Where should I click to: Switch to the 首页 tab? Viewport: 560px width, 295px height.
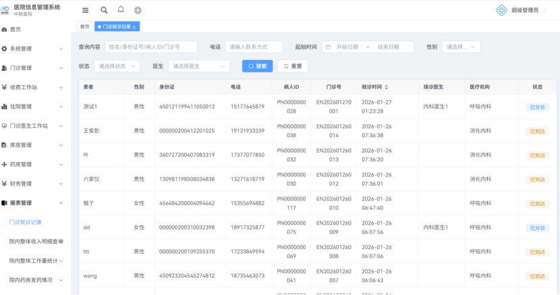tap(84, 27)
